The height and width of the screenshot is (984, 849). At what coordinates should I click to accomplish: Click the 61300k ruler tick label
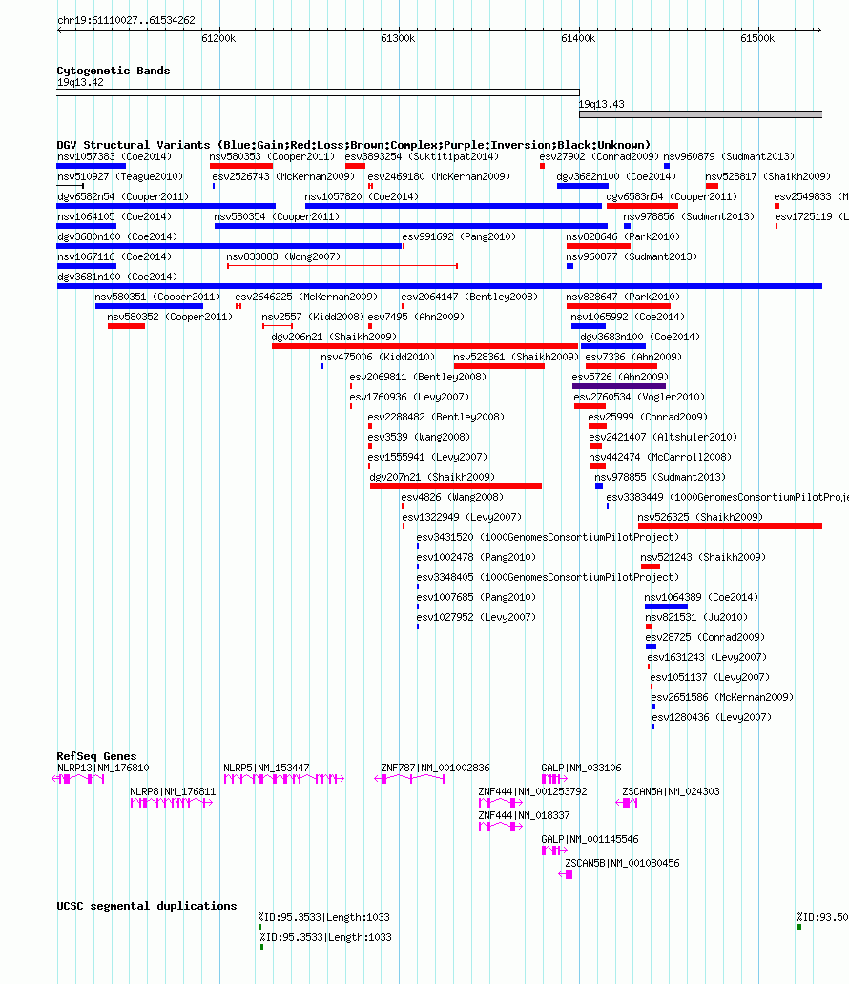click(x=398, y=38)
